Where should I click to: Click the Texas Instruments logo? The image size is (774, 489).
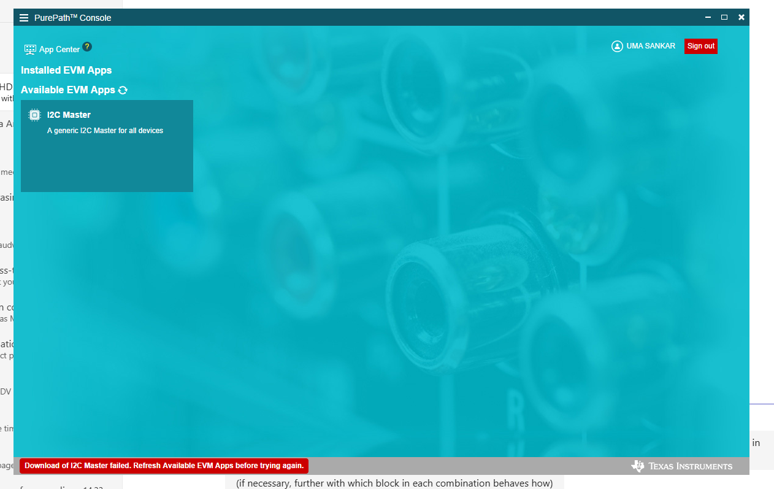[681, 466]
